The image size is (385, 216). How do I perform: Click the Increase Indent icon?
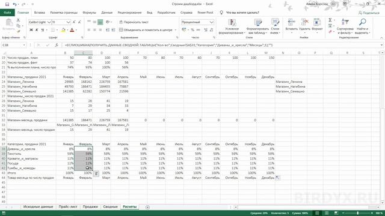(113, 30)
